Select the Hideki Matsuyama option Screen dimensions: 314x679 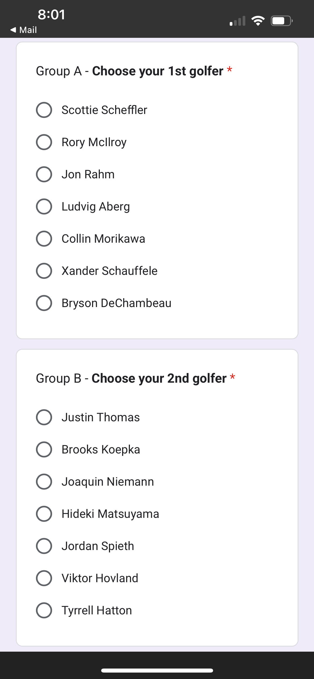[44, 514]
